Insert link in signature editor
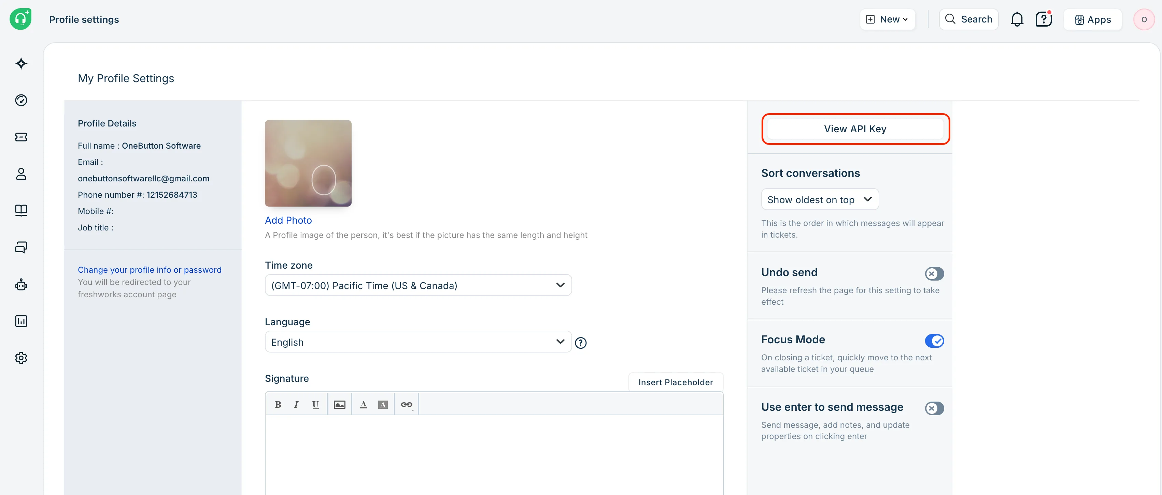Viewport: 1162px width, 495px height. pyautogui.click(x=407, y=404)
